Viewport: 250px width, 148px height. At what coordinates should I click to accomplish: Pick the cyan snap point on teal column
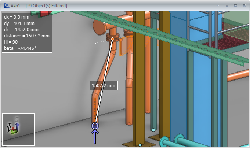click(x=153, y=130)
